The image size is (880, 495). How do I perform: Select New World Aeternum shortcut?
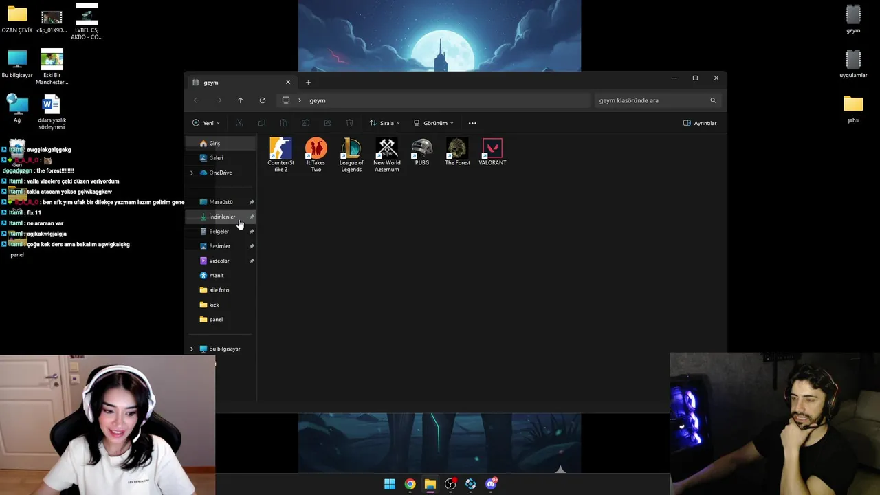click(x=386, y=155)
